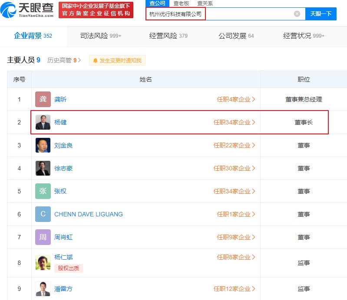Expand 任职8家企业 for 杨仁斌
The height and width of the screenshot is (300, 347).
click(236, 257)
